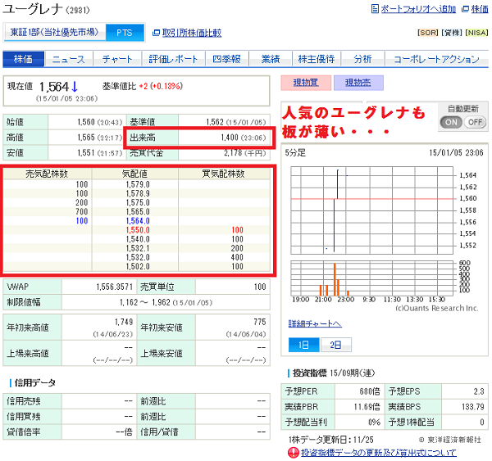This screenshot has width=492, height=461.
Task: Click the ask price 1,578.9
Action: click(138, 193)
